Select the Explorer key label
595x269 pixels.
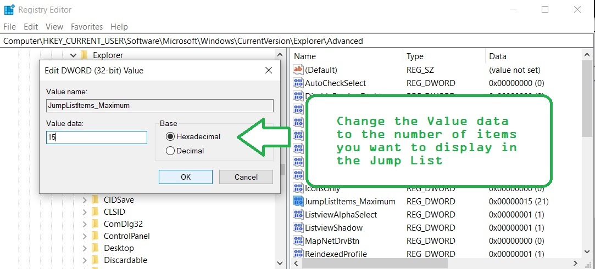[108, 55]
